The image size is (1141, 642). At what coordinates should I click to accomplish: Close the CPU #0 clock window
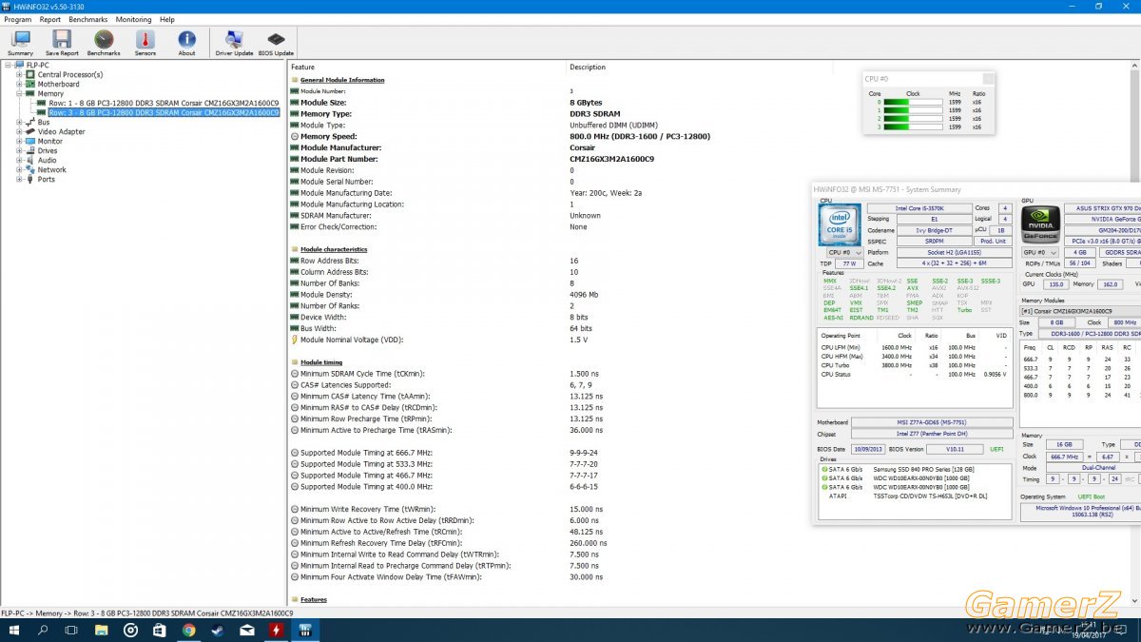[x=988, y=78]
